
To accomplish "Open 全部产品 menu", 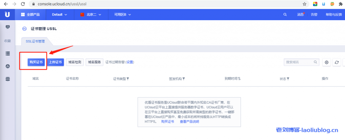I will point(30,14).
